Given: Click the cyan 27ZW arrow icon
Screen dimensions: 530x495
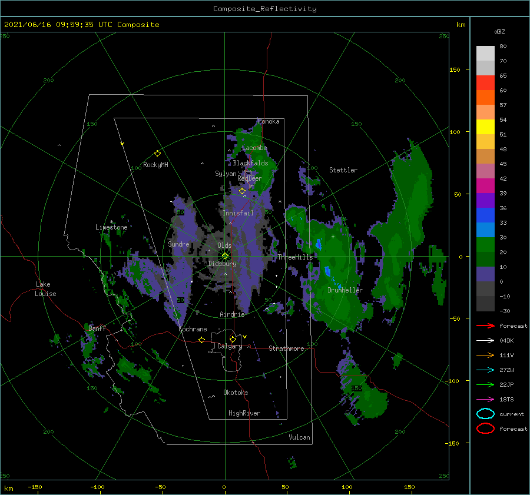Looking at the screenshot, I should [485, 370].
